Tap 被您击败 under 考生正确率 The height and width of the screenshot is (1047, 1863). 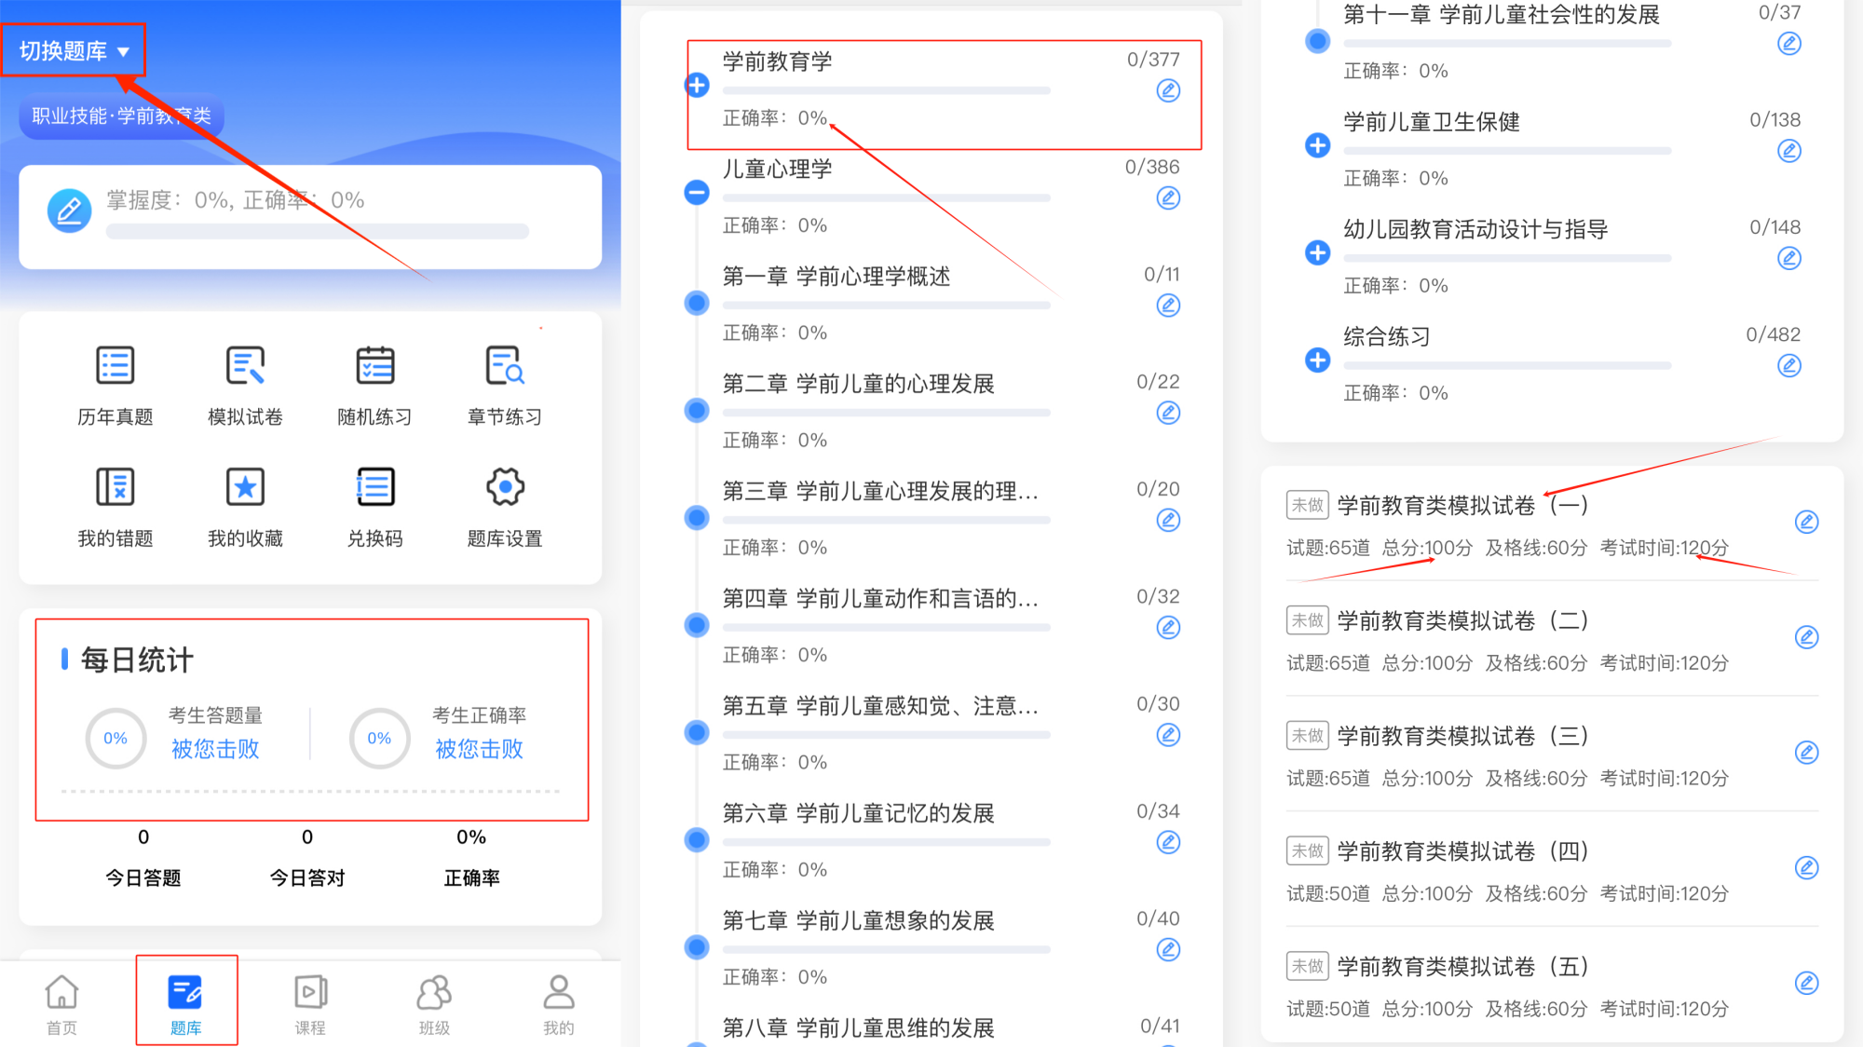[x=479, y=749]
